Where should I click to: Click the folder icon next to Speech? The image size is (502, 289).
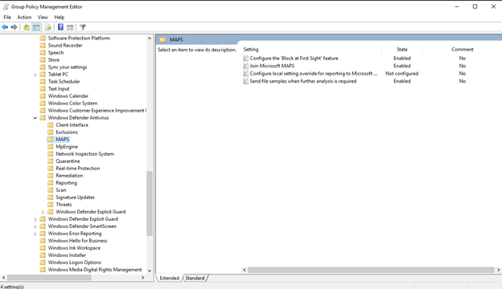43,52
